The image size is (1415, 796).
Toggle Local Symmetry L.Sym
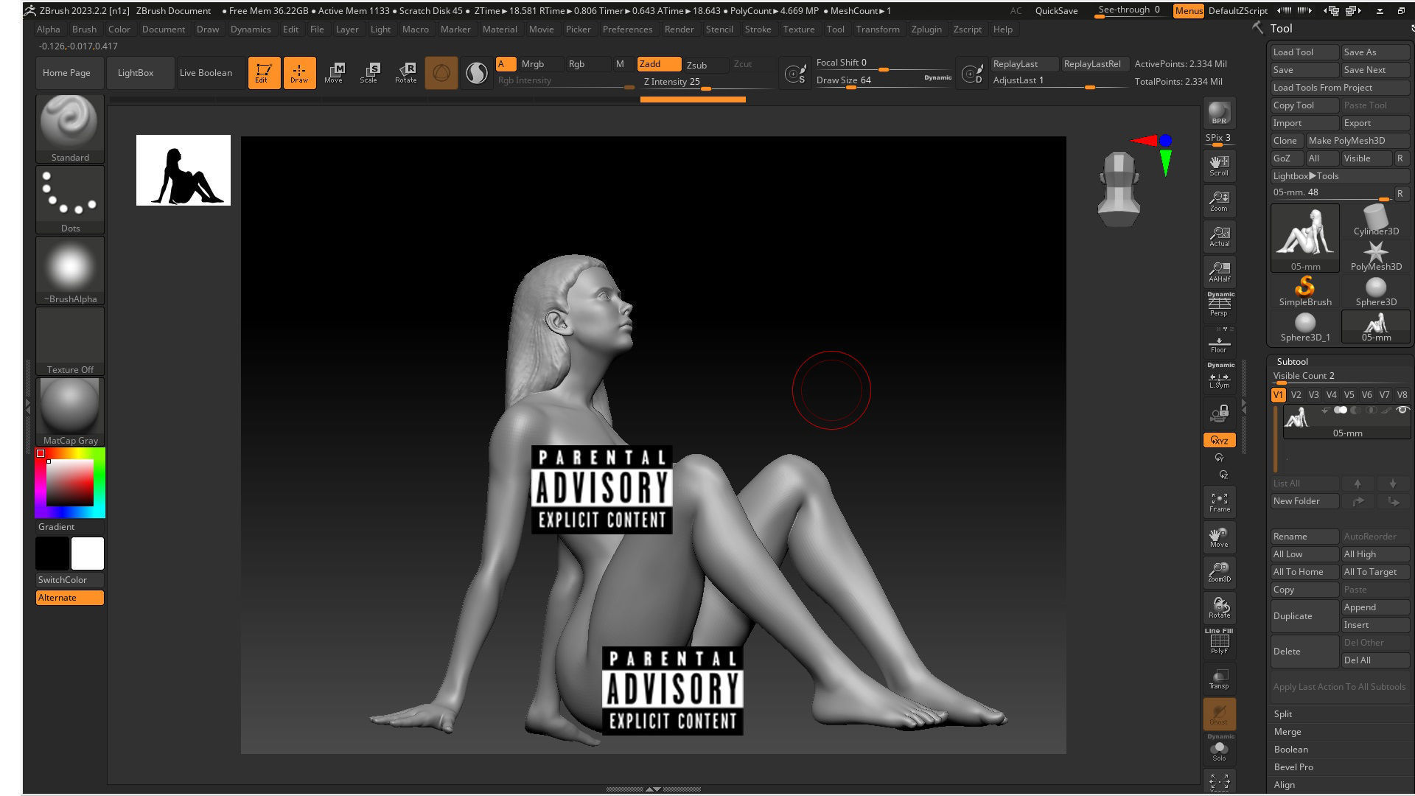click(1219, 377)
